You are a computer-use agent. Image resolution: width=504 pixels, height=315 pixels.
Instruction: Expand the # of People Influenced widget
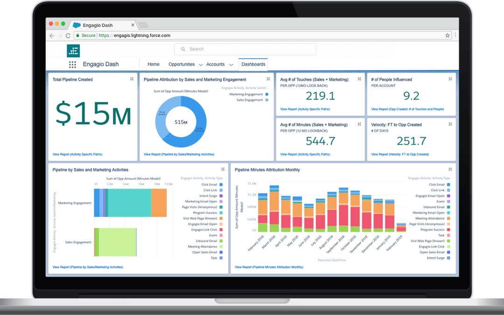coord(450,79)
